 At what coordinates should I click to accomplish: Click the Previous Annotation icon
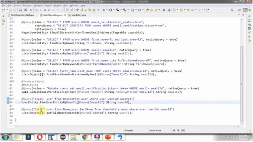[x=181, y=10]
